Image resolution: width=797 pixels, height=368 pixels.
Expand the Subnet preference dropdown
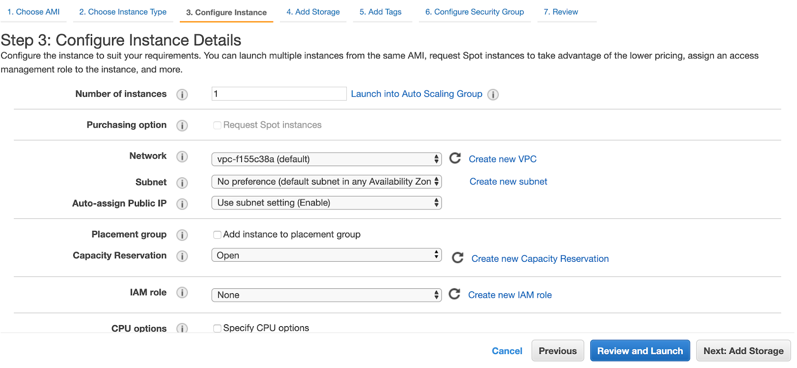point(326,182)
